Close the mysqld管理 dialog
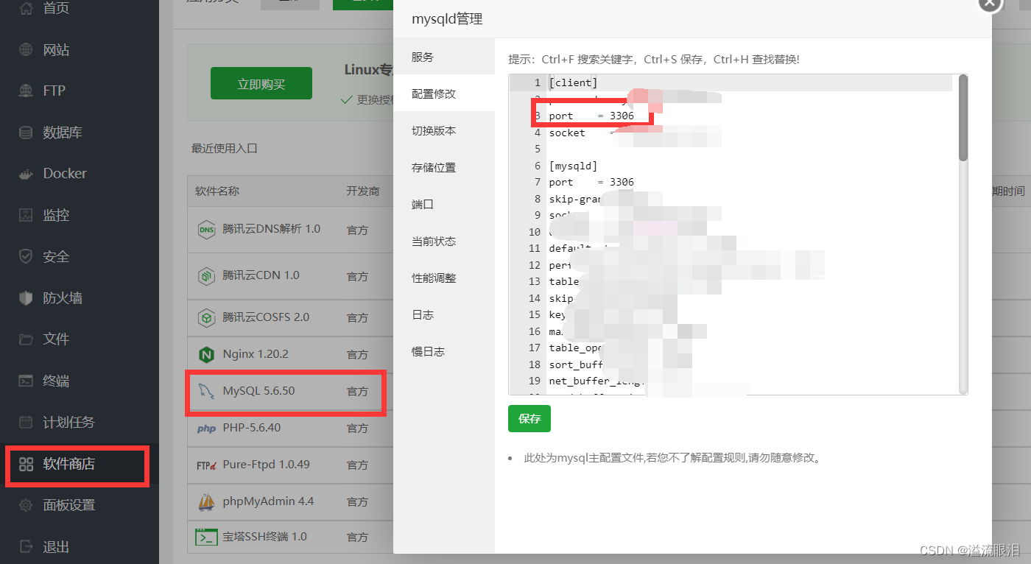Screen dimensions: 1031x564 click(990, 4)
